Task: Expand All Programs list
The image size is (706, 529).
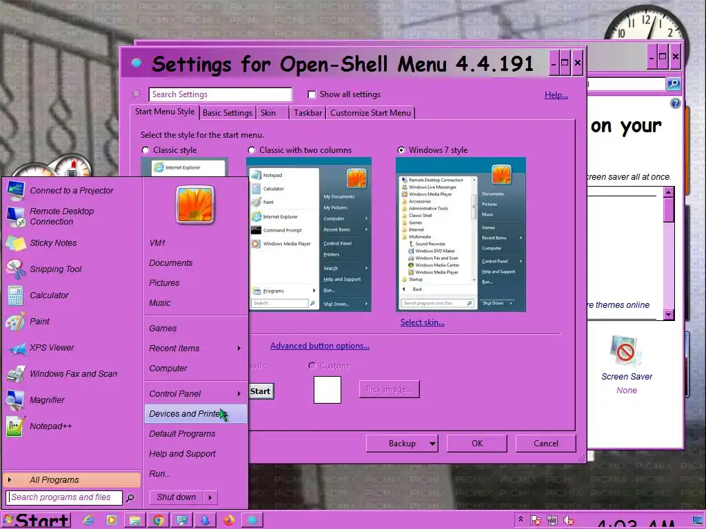Action: (x=72, y=480)
